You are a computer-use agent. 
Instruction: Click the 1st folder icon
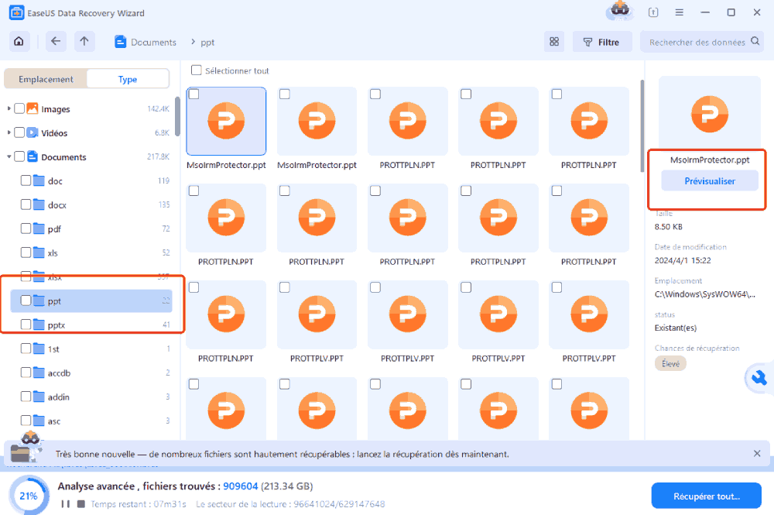[39, 348]
